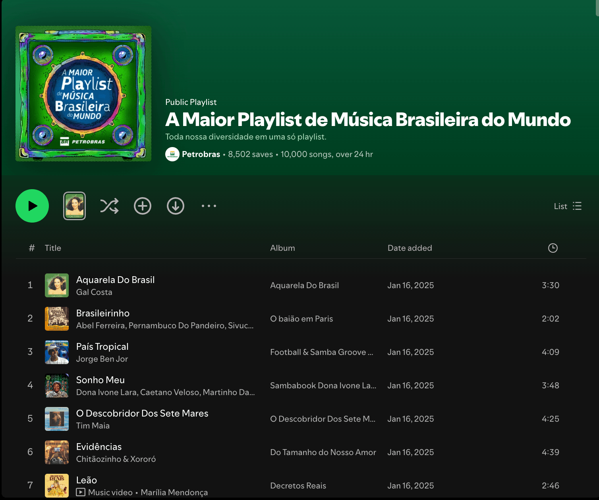Open artist Marília Mendonça
The image size is (599, 500).
tap(174, 492)
